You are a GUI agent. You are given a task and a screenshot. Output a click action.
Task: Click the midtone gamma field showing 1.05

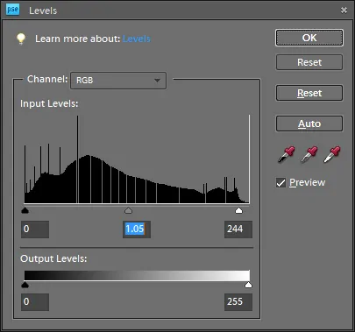[x=137, y=230]
